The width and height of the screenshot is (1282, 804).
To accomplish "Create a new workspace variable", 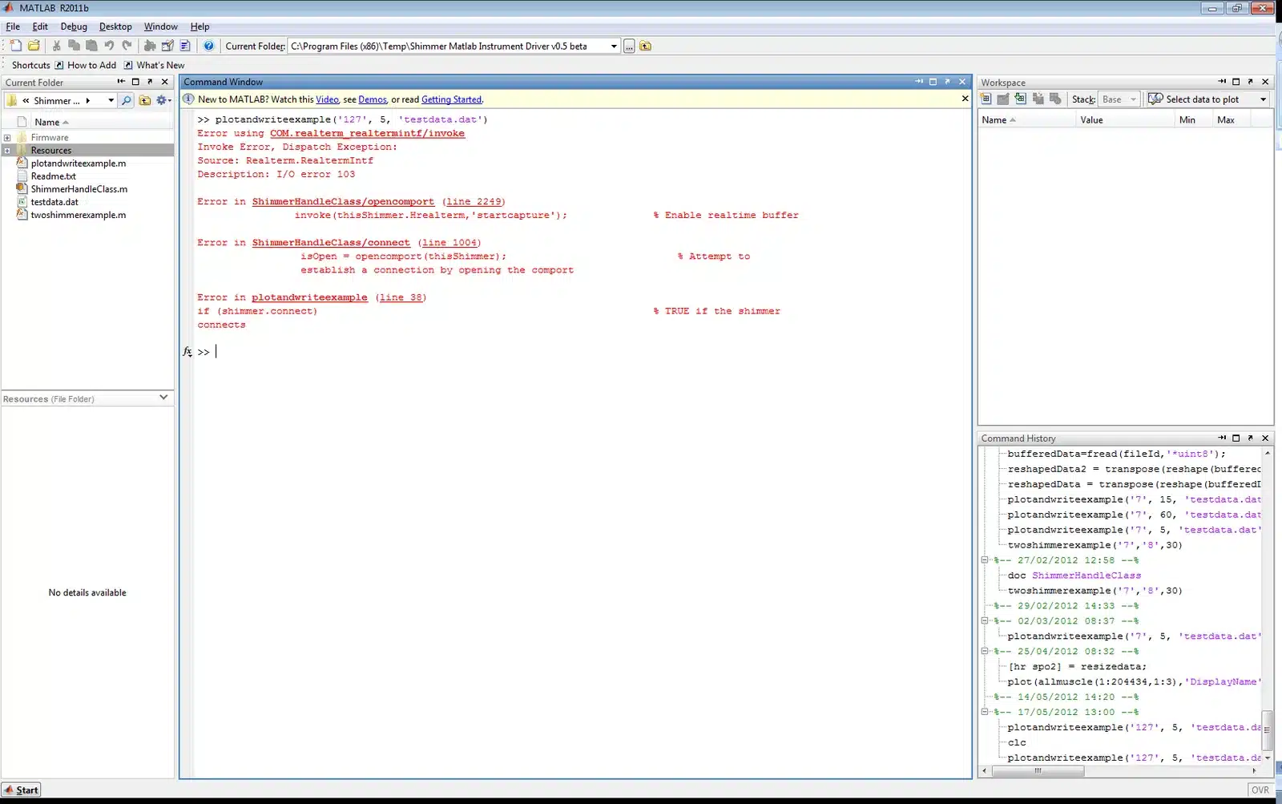I will tap(986, 99).
